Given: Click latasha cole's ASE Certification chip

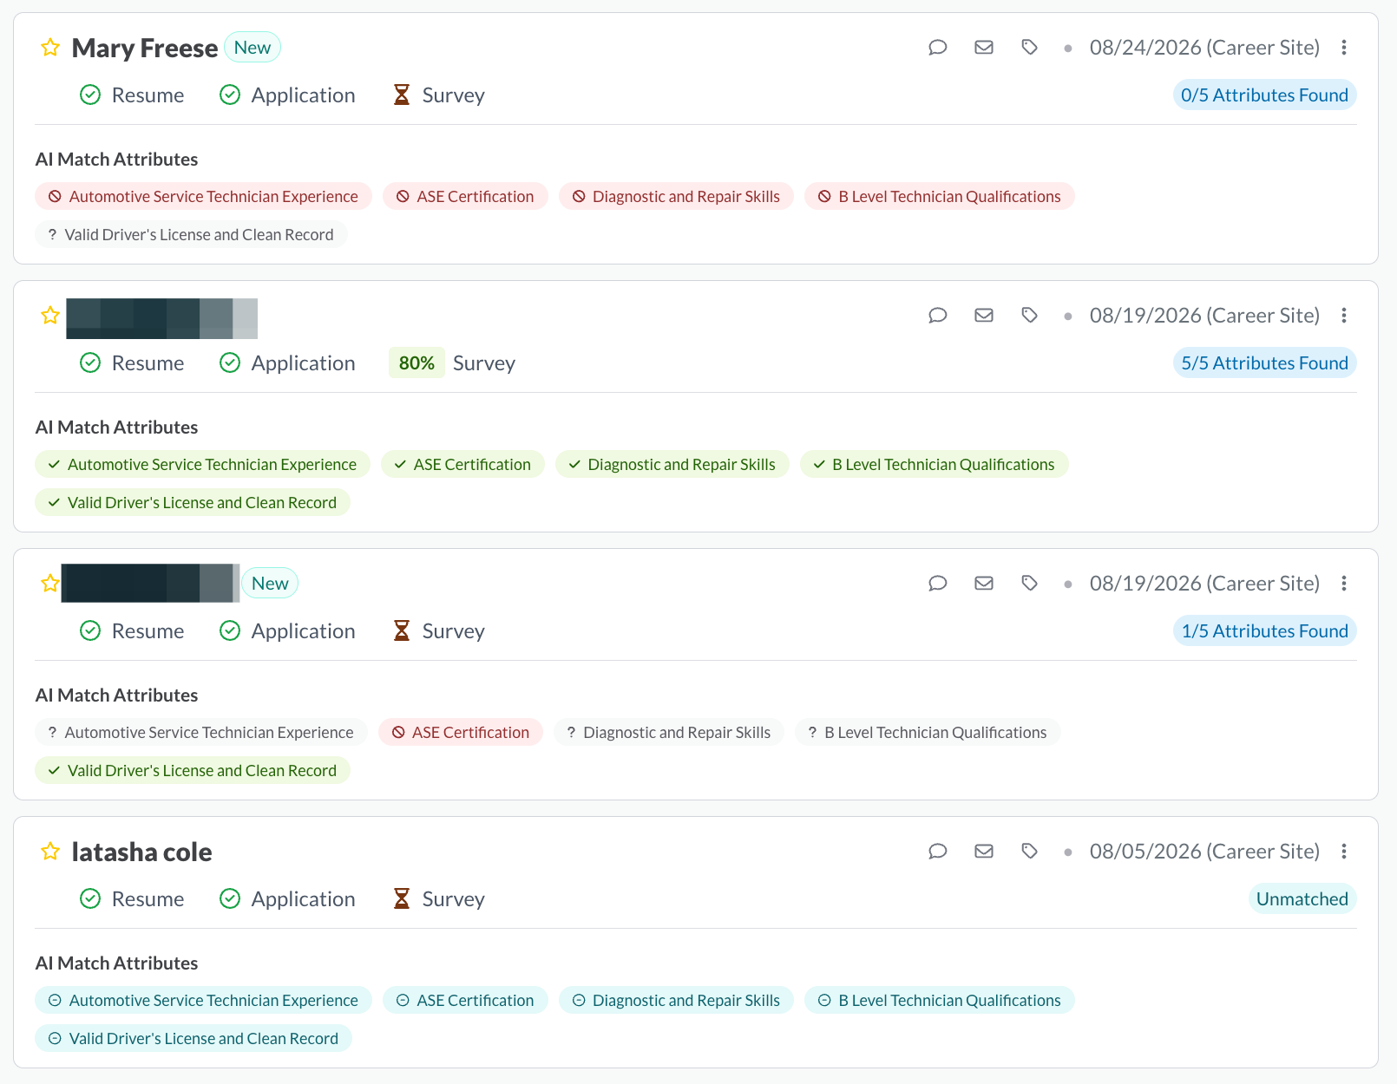Looking at the screenshot, I should coord(465,1001).
